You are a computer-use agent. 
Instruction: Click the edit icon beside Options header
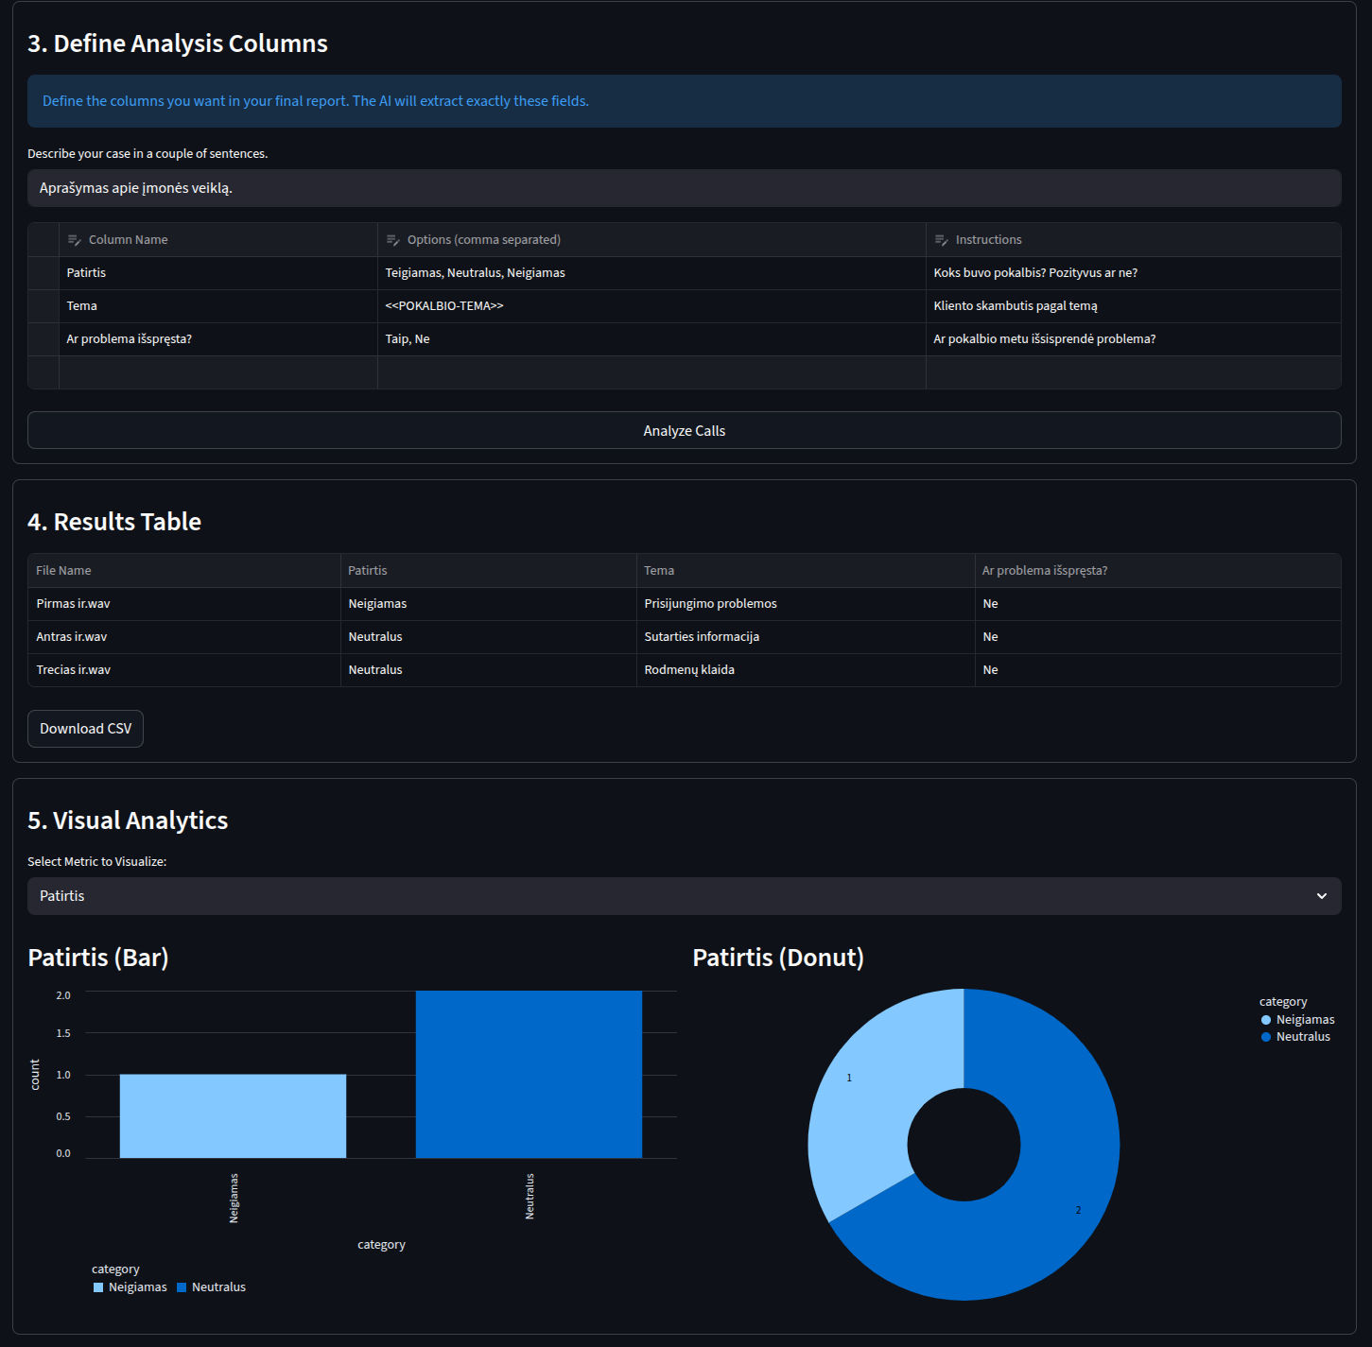click(x=393, y=240)
